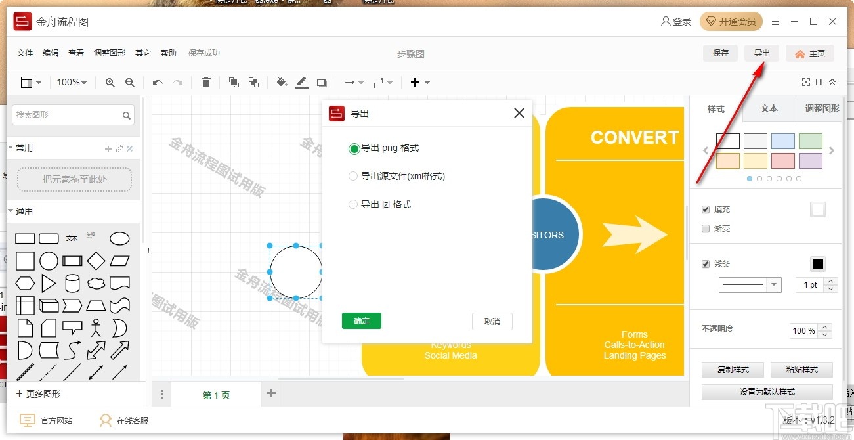This screenshot has width=854, height=440.
Task: Show next style color palette
Action: (832, 151)
